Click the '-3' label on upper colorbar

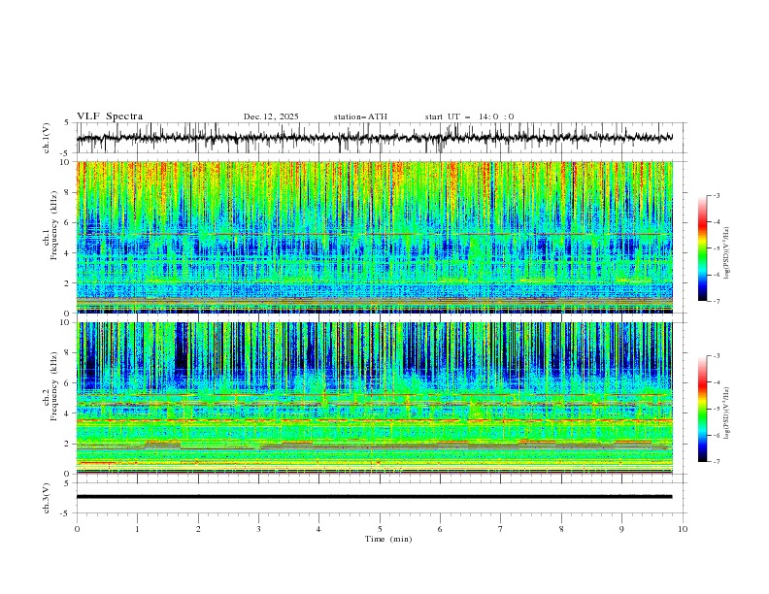[716, 195]
